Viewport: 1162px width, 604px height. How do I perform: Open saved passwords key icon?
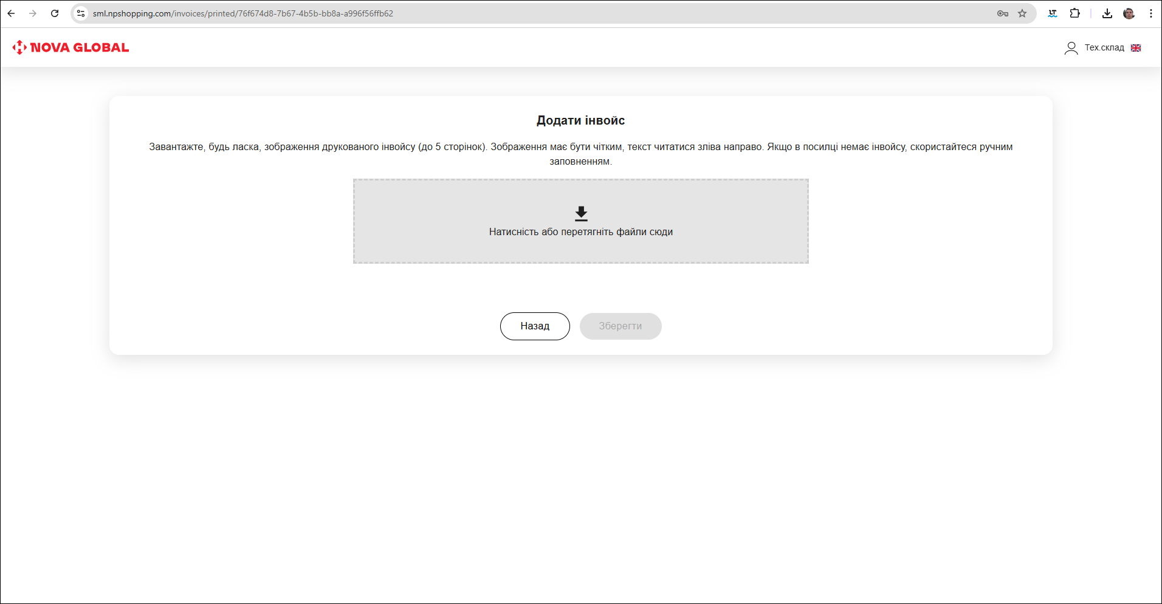[x=1003, y=13]
